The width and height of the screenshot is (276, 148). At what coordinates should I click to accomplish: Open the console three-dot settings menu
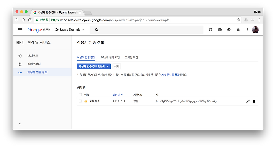click(247, 30)
